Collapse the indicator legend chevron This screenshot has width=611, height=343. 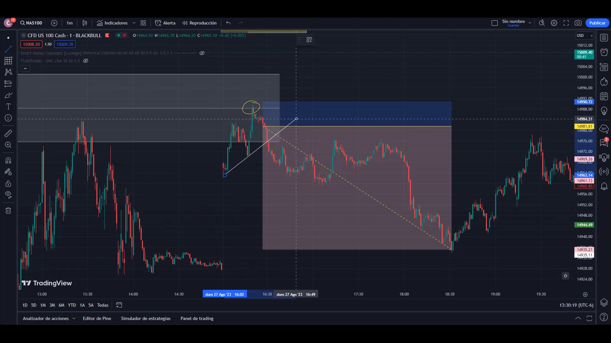point(25,68)
